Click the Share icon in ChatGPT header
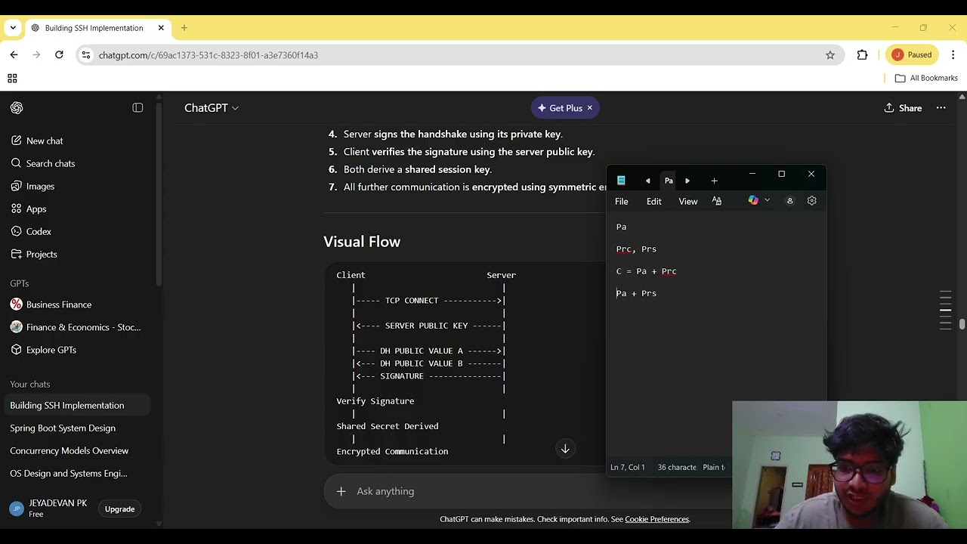Viewport: 967px width, 544px height. (889, 108)
